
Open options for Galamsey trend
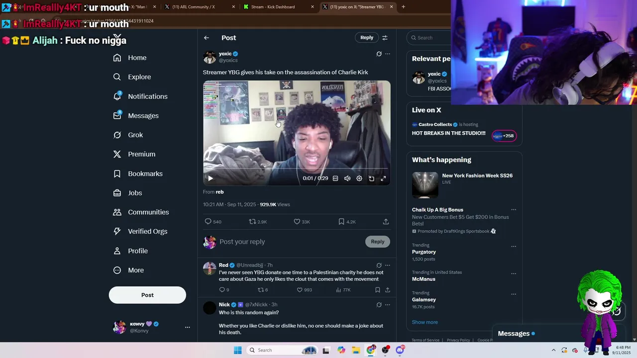(x=514, y=294)
